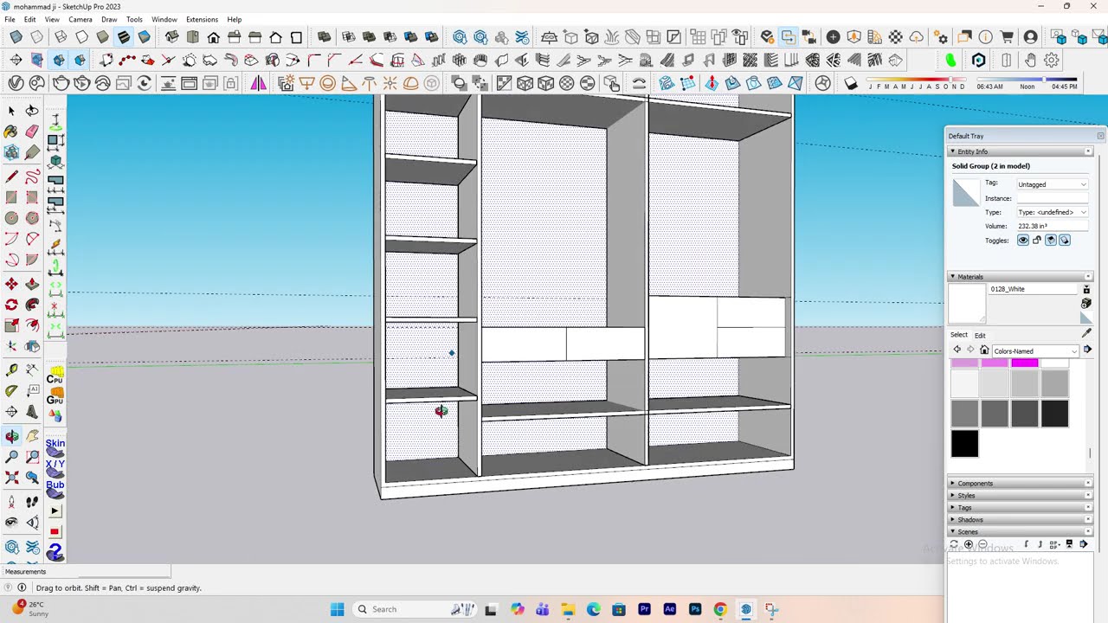Select the Push/Pull tool

click(x=32, y=284)
